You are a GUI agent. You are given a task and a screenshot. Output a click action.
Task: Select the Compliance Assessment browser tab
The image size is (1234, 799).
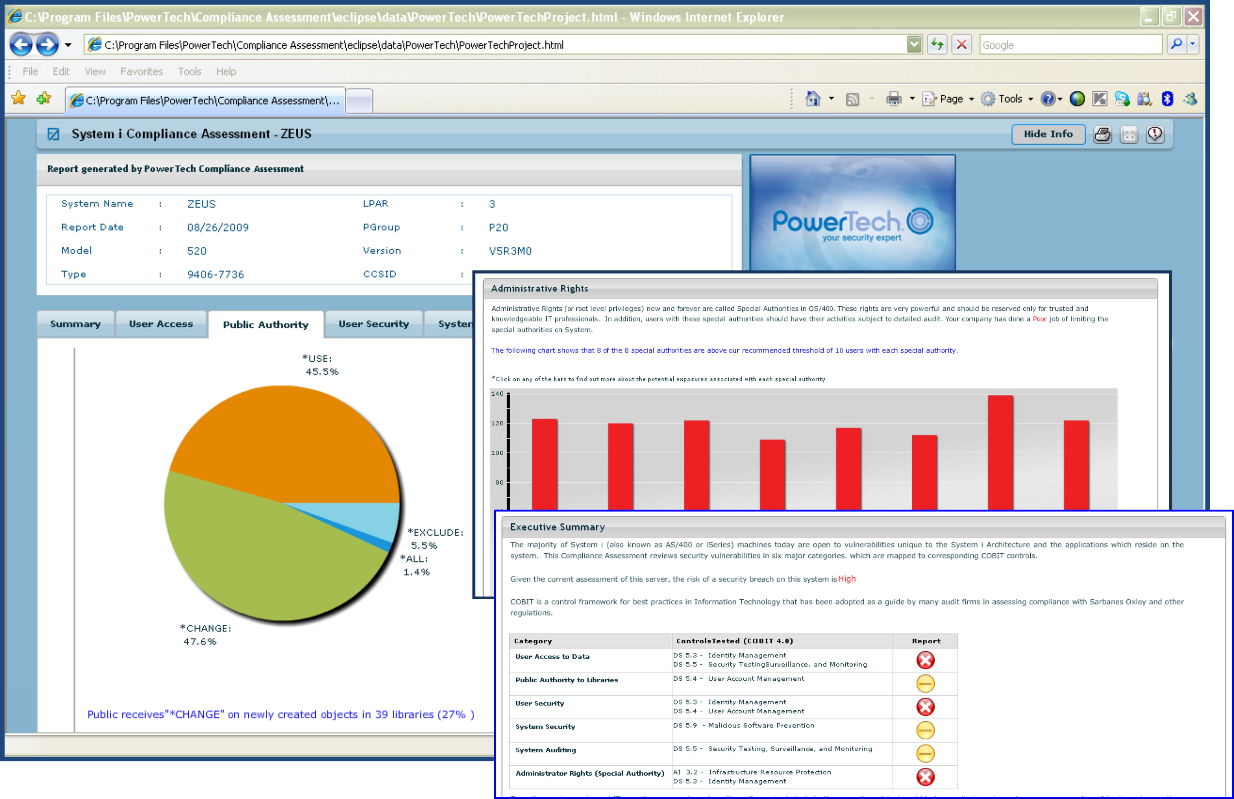click(205, 100)
